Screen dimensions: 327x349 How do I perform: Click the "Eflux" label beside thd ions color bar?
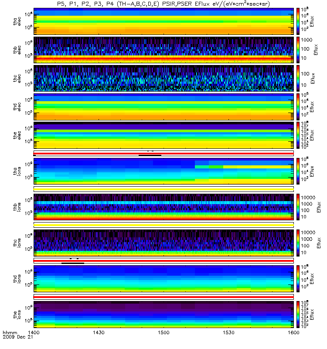[x=312, y=279]
